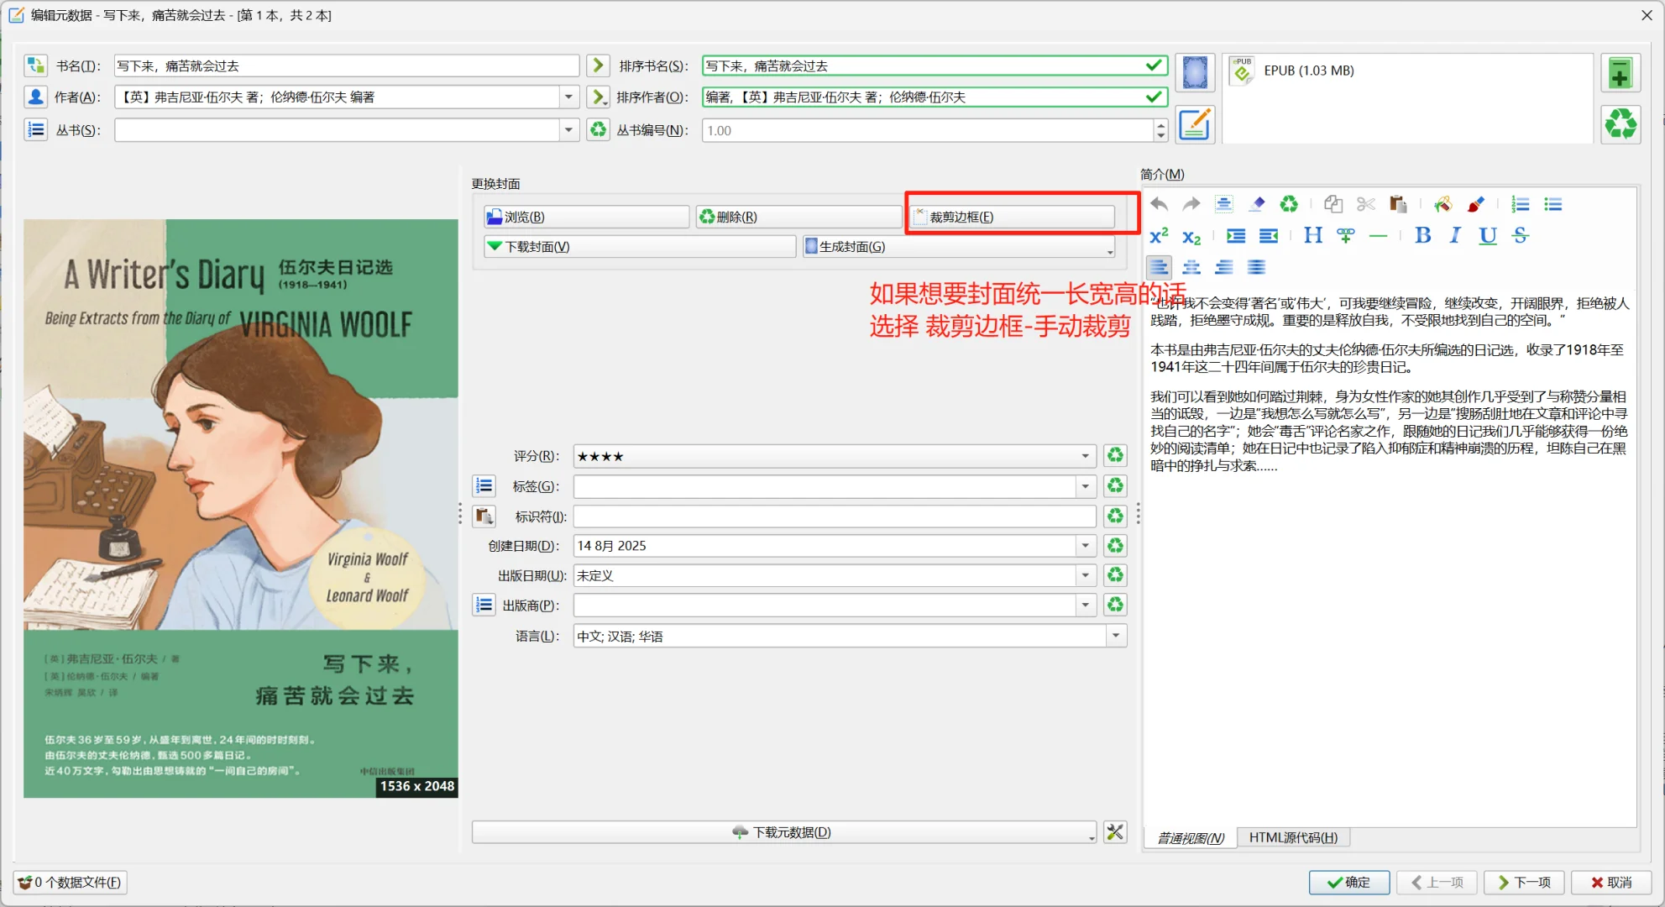Select align left in comments editor
Screen dimensions: 1665x907
1160,267
